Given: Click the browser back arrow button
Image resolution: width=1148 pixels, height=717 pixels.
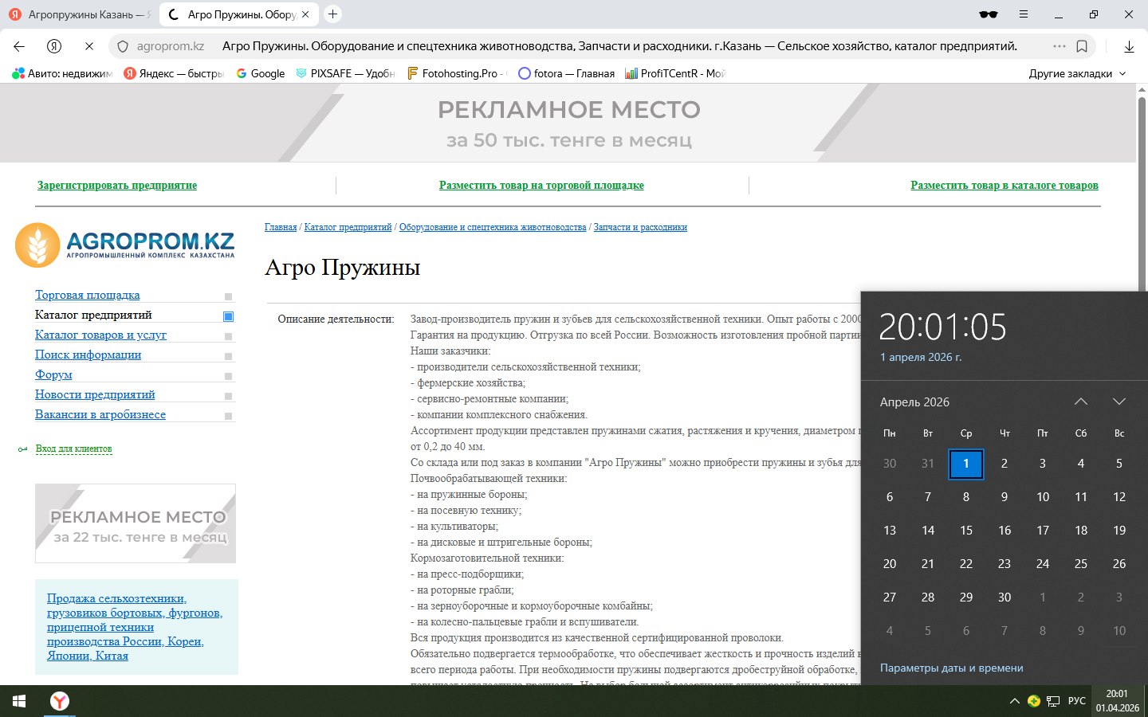Looking at the screenshot, I should point(19,46).
